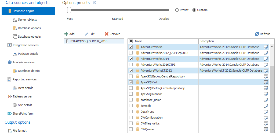Uncheck the AdventureWorks2014 database checkbox
The height and width of the screenshot is (133, 276).
pyautogui.click(x=131, y=59)
